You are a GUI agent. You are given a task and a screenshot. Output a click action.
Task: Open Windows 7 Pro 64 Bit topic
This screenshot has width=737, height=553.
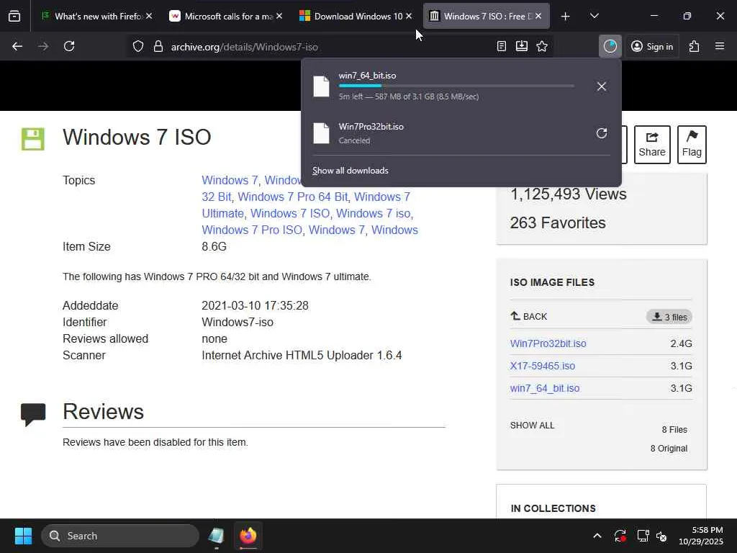[x=292, y=197]
